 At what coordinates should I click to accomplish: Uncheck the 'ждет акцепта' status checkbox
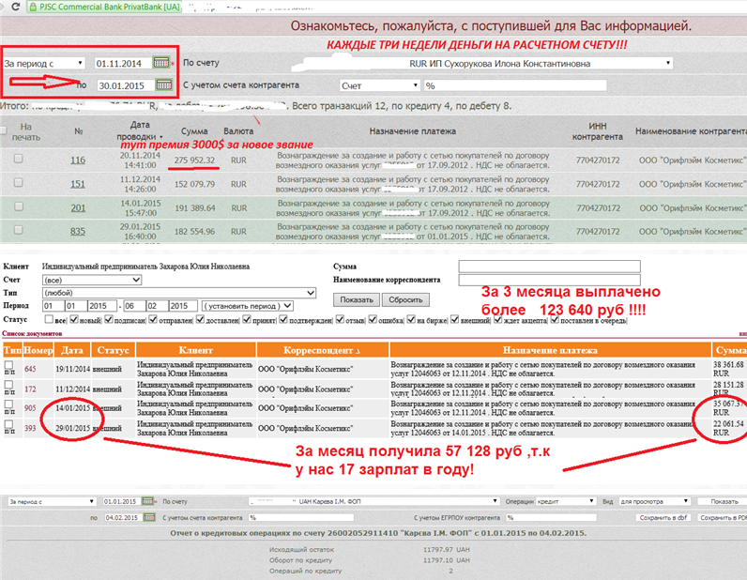coord(497,319)
